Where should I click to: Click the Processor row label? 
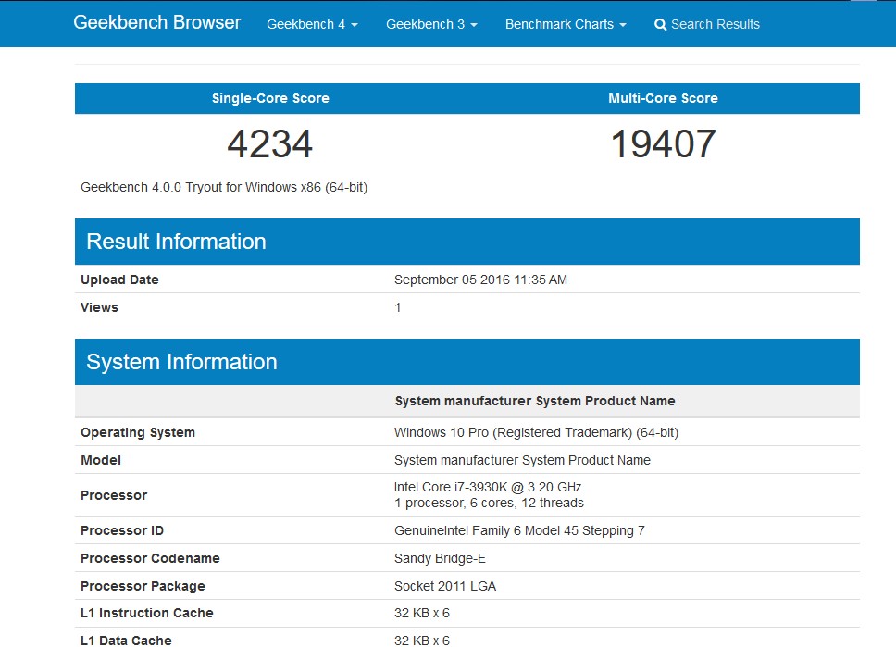click(x=114, y=495)
